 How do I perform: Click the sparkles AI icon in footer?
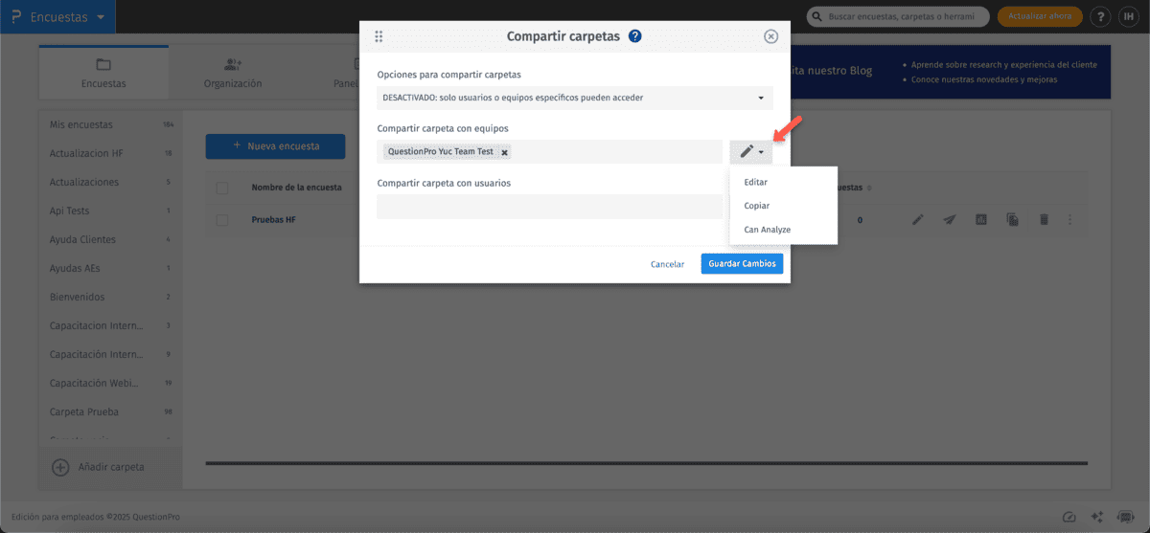[1097, 518]
